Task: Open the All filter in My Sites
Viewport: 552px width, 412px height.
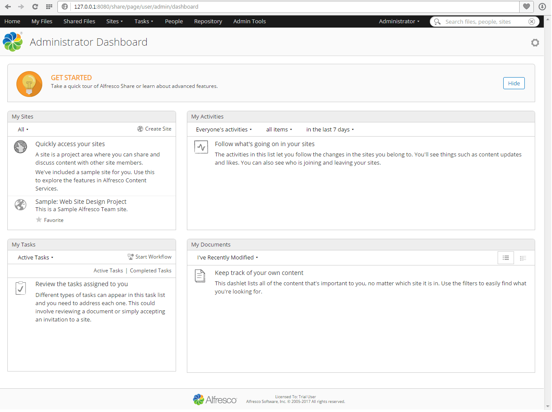Action: tap(23, 129)
